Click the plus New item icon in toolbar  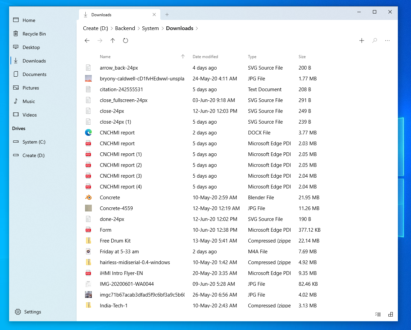[362, 41]
